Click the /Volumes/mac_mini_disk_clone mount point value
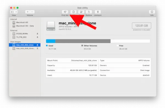 [x=84, y=61]
